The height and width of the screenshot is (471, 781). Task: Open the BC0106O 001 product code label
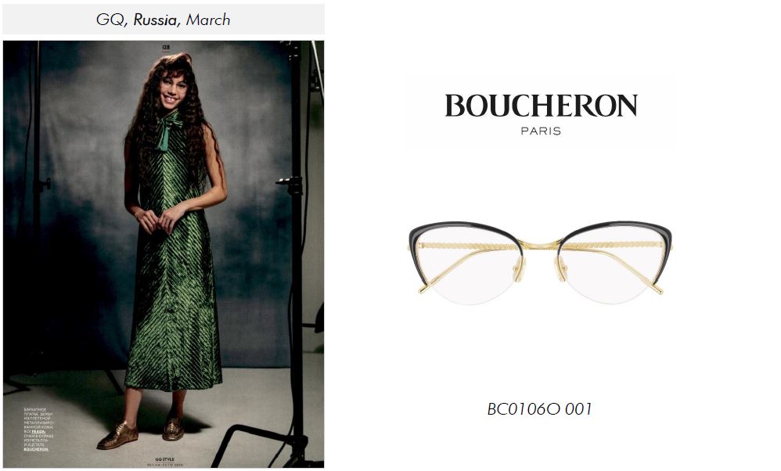(540, 409)
